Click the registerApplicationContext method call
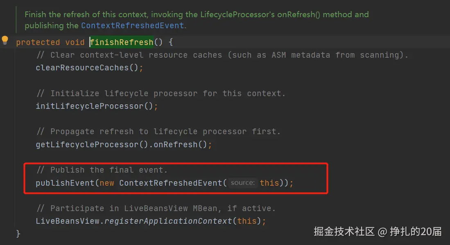 [168, 221]
